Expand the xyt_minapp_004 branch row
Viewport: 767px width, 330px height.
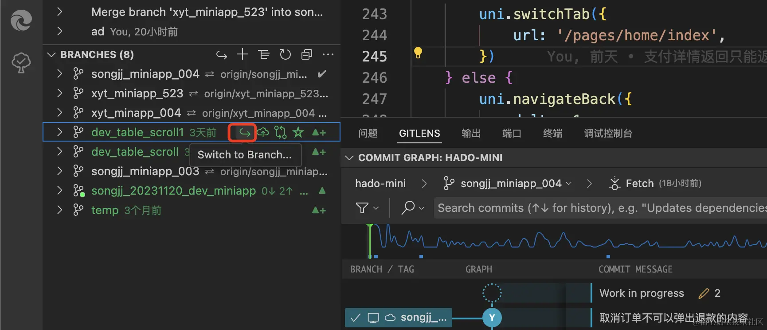pos(59,112)
